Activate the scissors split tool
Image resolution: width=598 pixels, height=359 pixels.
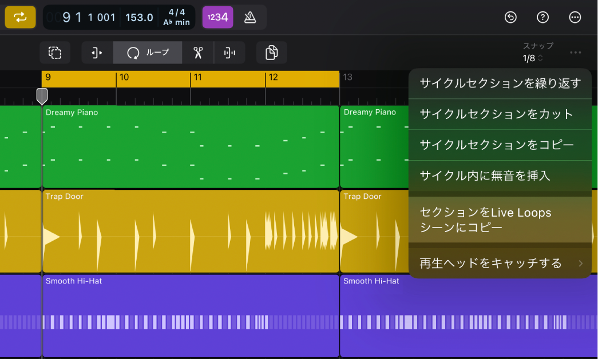[x=199, y=53]
